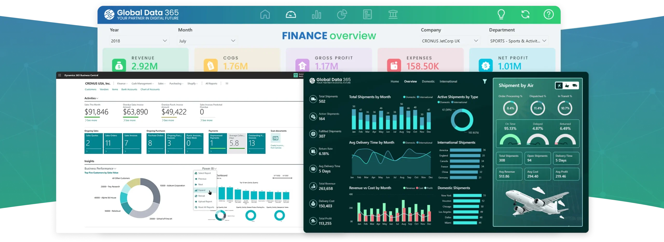
Task: Click the camera icon under Scan documents
Action: (275, 138)
